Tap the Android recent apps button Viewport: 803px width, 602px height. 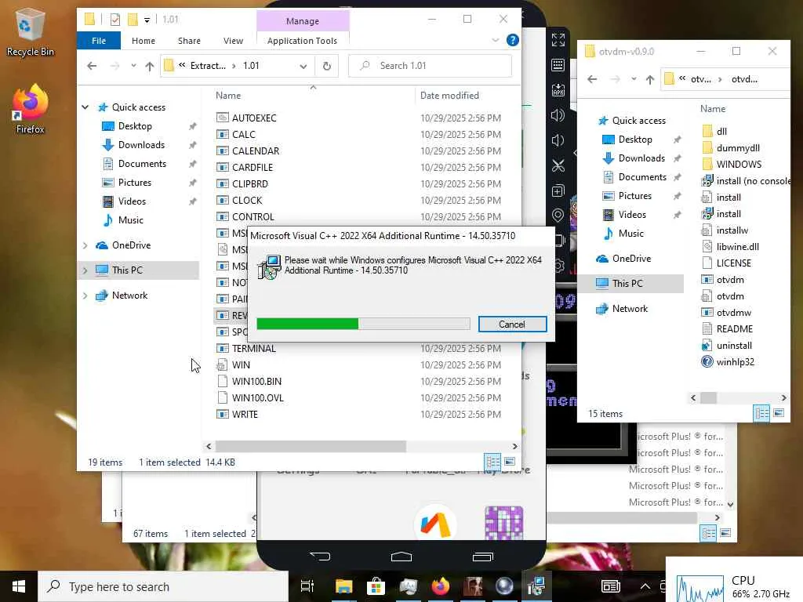click(x=482, y=556)
